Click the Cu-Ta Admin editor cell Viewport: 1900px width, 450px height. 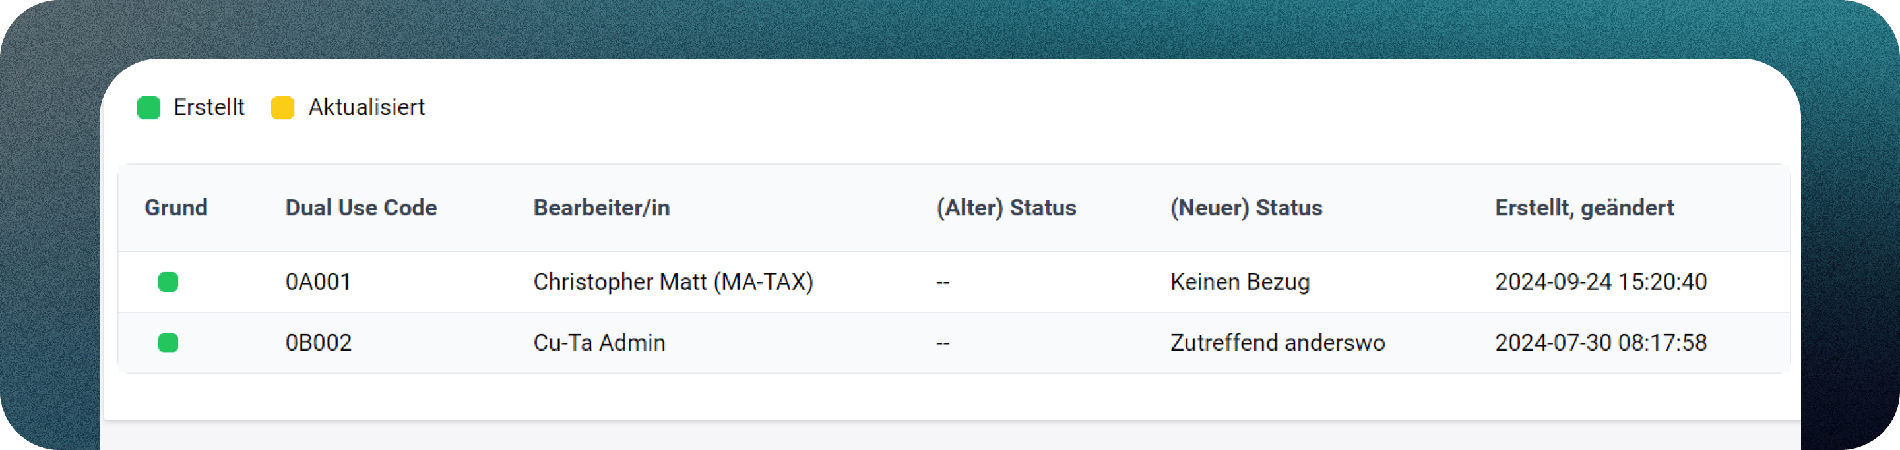[x=599, y=343]
